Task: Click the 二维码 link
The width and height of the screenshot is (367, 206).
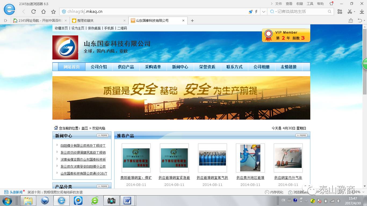Action: point(122,28)
